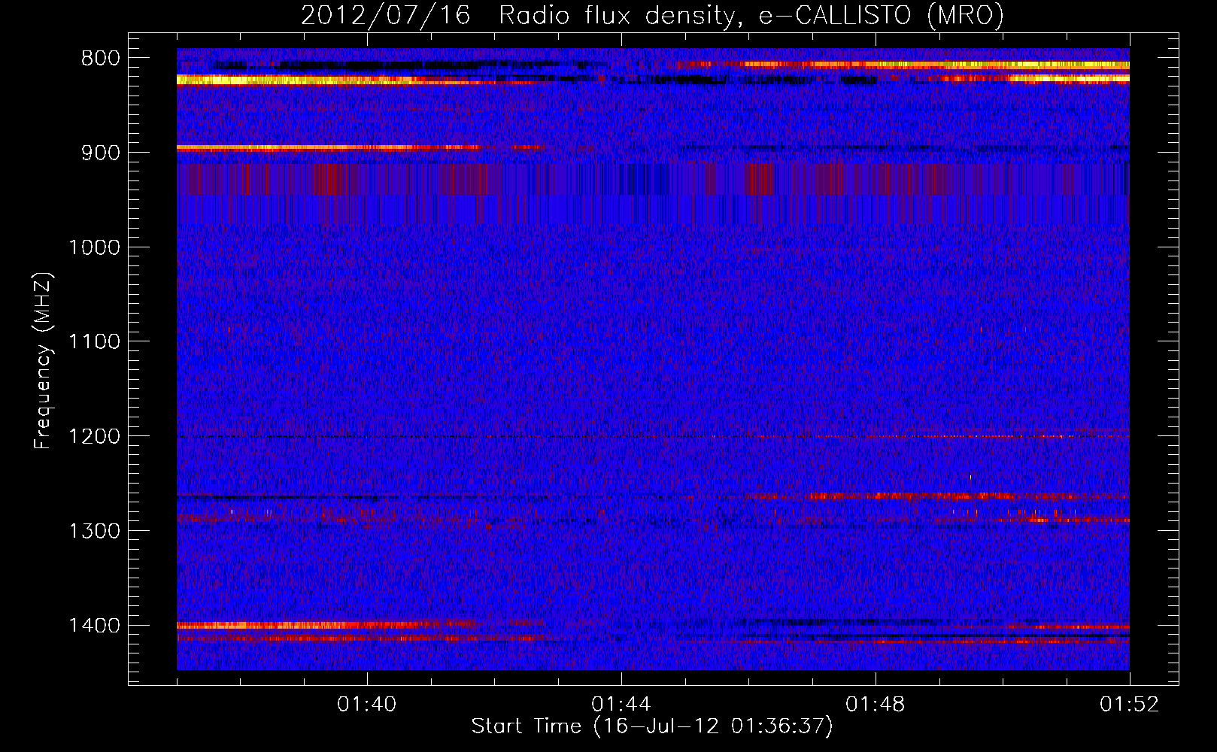The width and height of the screenshot is (1217, 752).
Task: Click the 01:52 time axis label
Action: (x=1130, y=705)
